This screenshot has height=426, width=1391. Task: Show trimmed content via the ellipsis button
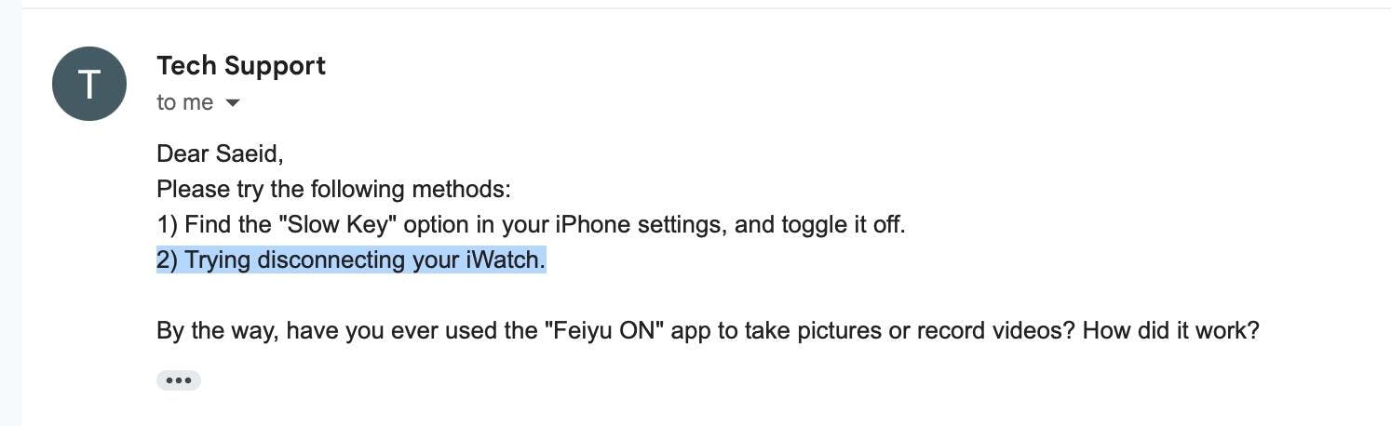(178, 380)
